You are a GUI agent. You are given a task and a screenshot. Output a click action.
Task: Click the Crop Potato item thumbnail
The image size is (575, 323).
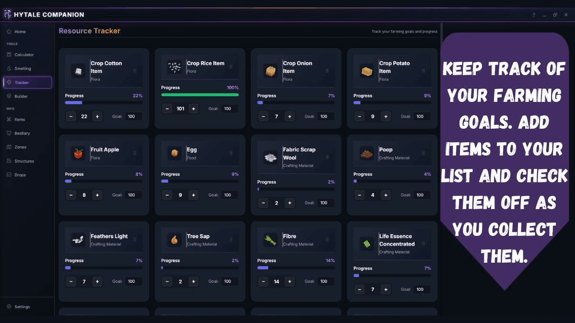(367, 71)
